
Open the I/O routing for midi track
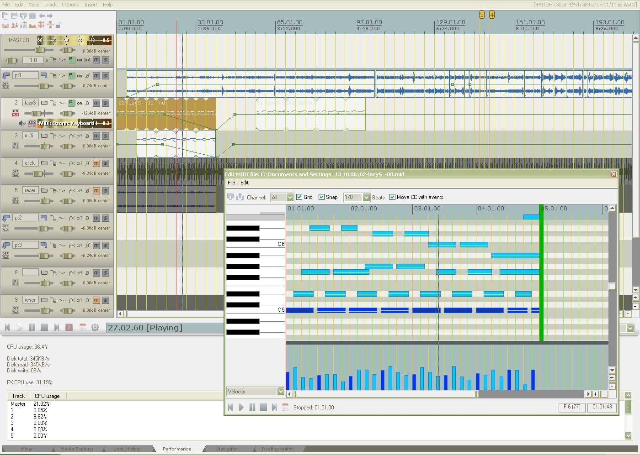(x=53, y=136)
